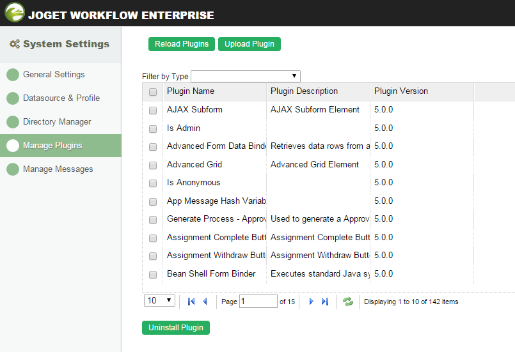
Task: Toggle the select-all checkbox in header
Action: 153,92
